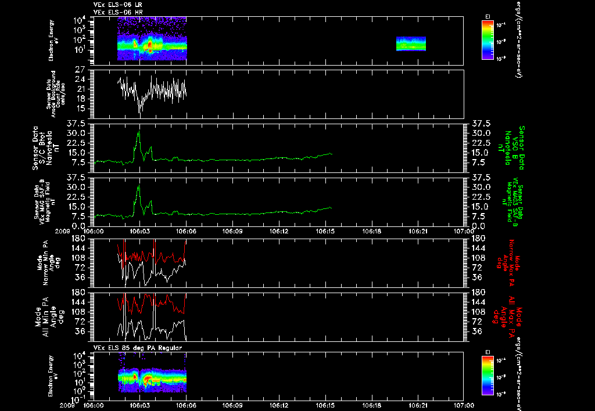
Task: Click the '106:09' time label on the bottom axis
Action: point(232,405)
